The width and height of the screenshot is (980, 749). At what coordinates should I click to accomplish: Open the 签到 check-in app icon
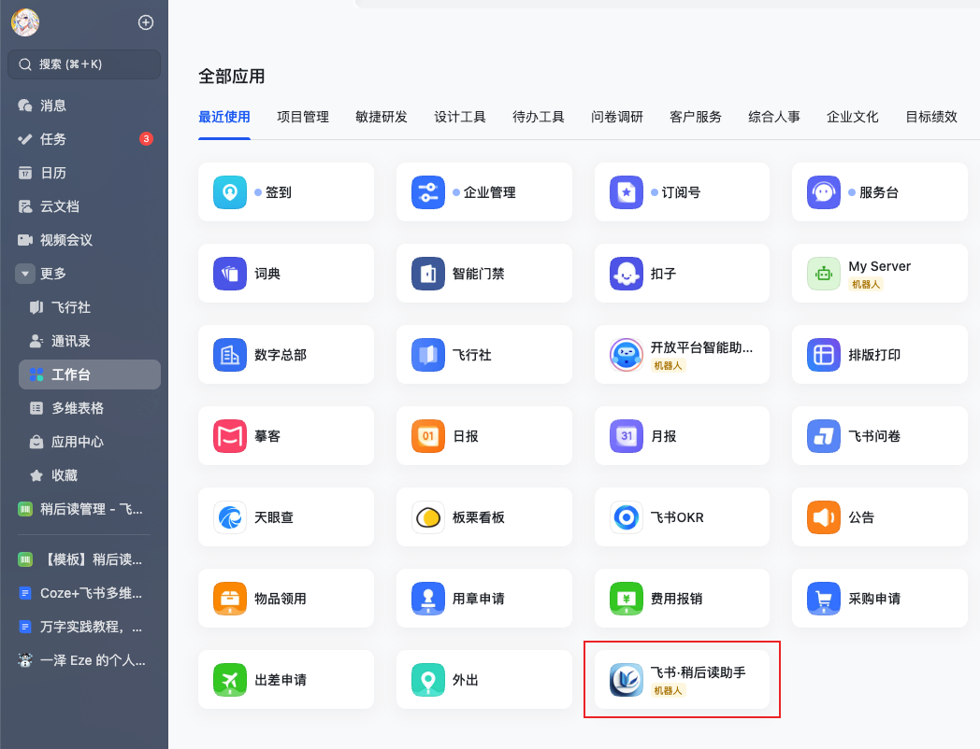tap(229, 192)
